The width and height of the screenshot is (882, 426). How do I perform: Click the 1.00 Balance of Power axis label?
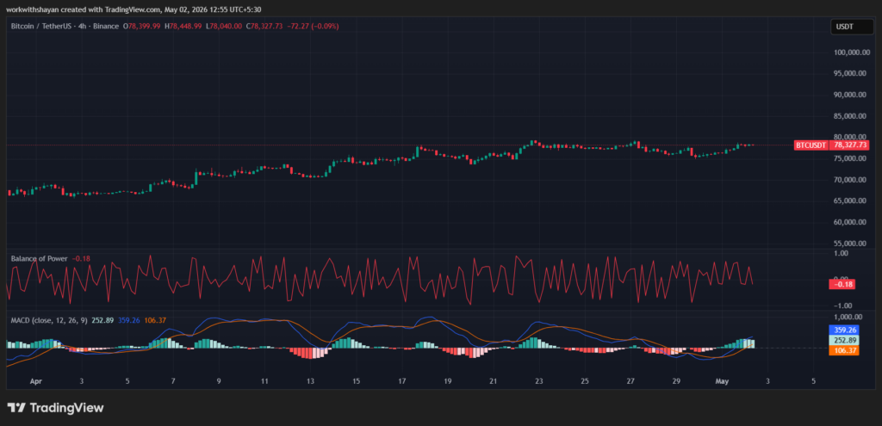click(x=841, y=254)
